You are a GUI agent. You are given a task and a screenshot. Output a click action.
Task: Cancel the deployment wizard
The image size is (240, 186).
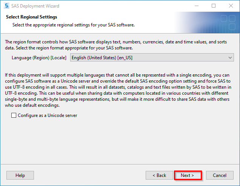tap(220, 175)
